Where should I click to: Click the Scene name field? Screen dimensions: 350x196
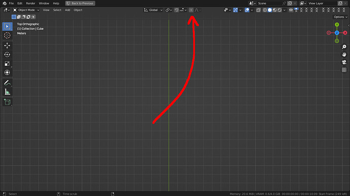(x=269, y=4)
